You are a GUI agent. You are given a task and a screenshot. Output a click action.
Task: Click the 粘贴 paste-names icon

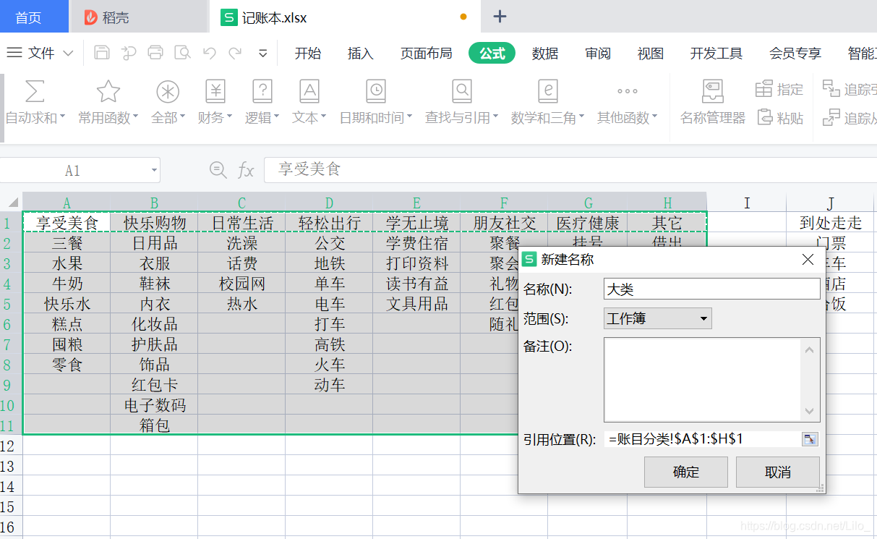(x=765, y=117)
